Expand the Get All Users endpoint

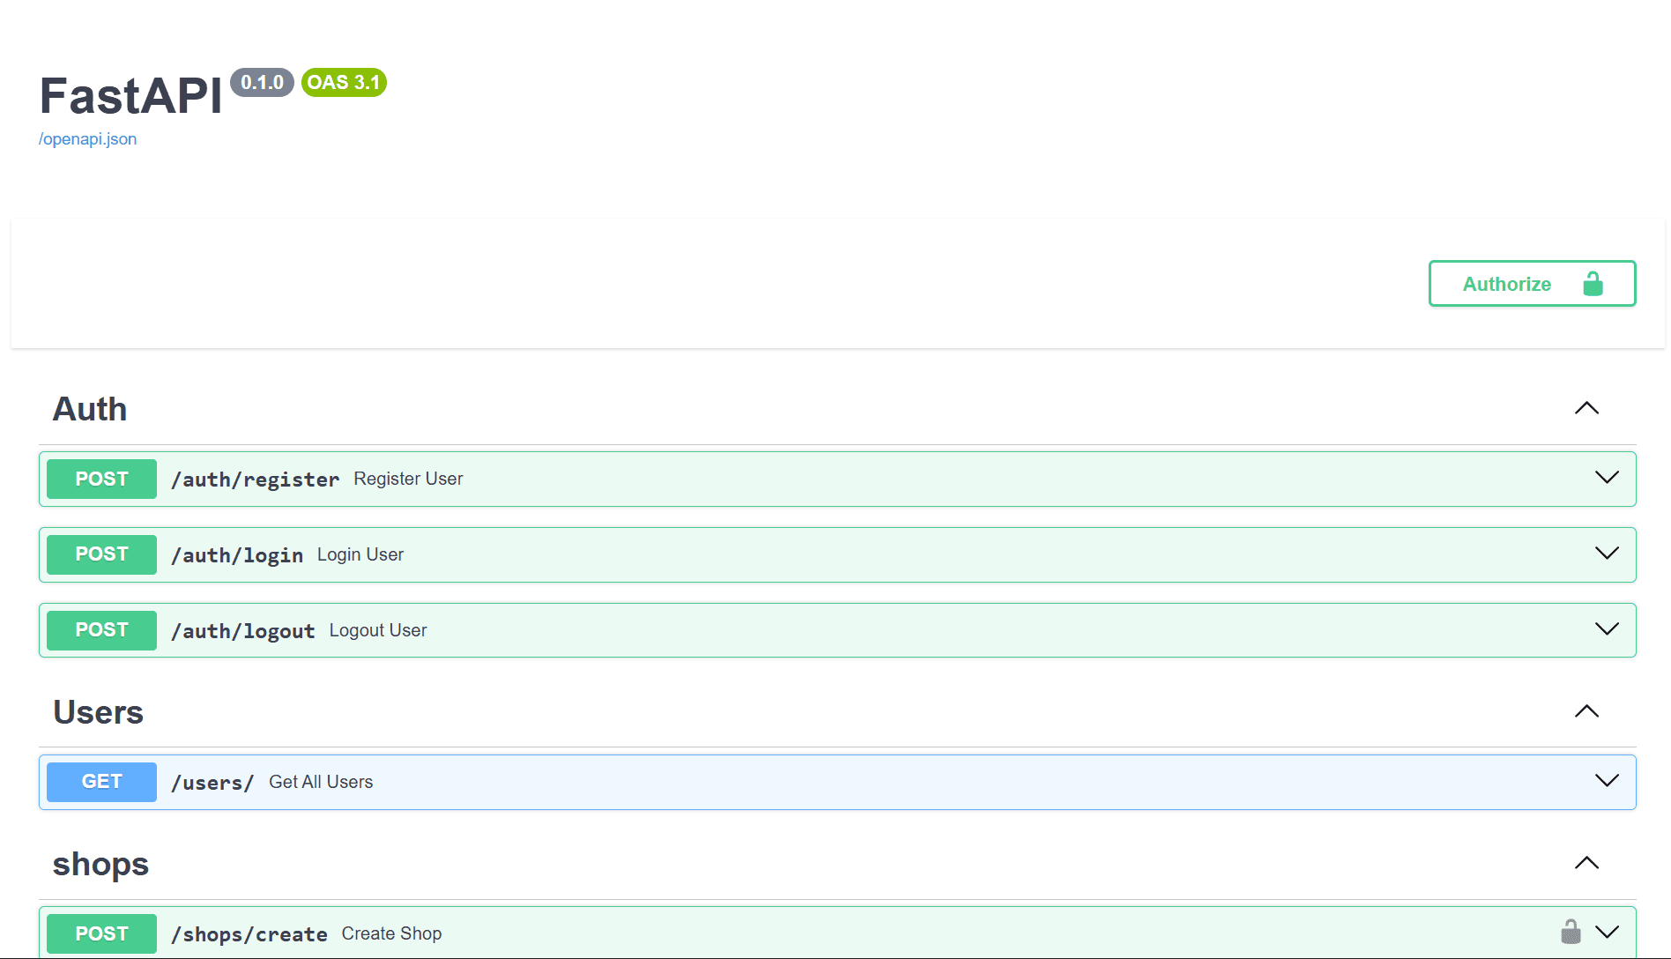pos(1606,781)
